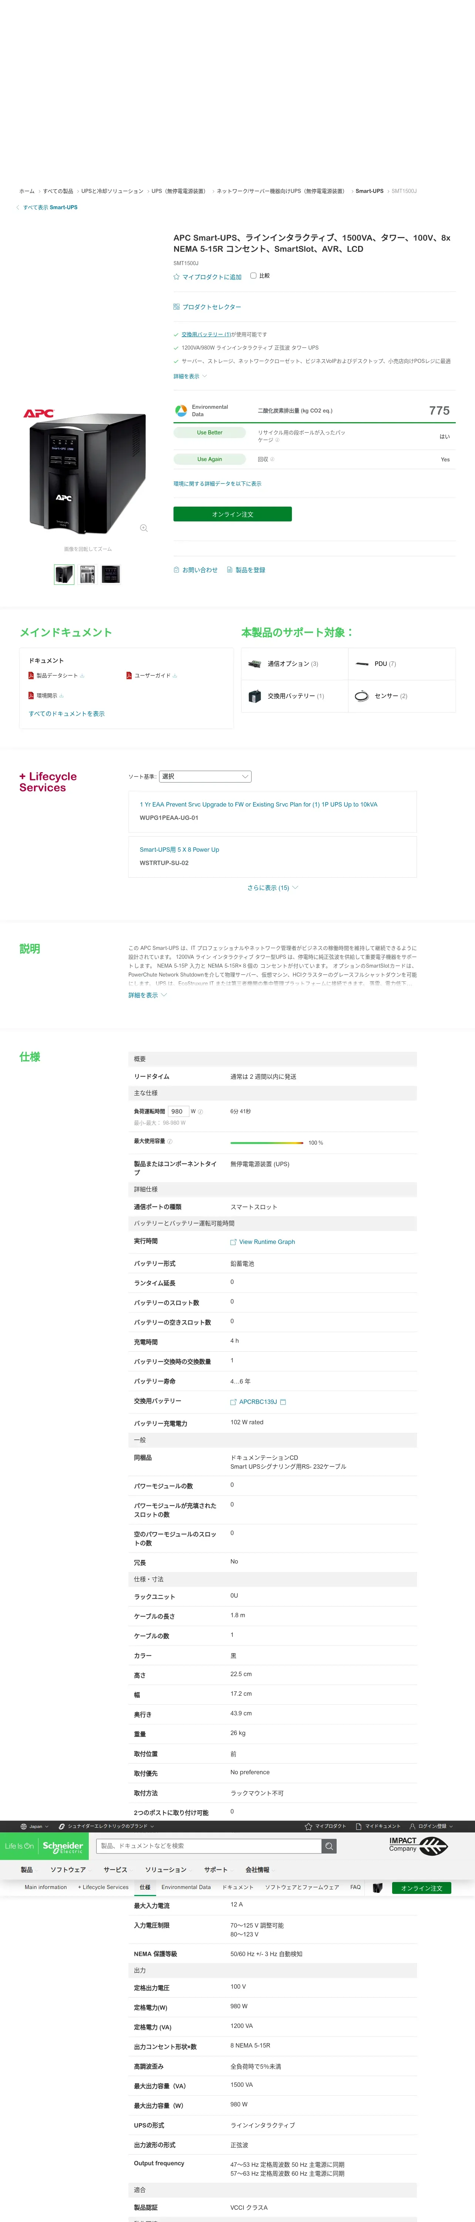
Task: Click 環境に関する詳細データを以下に表示 link
Action: tap(217, 484)
